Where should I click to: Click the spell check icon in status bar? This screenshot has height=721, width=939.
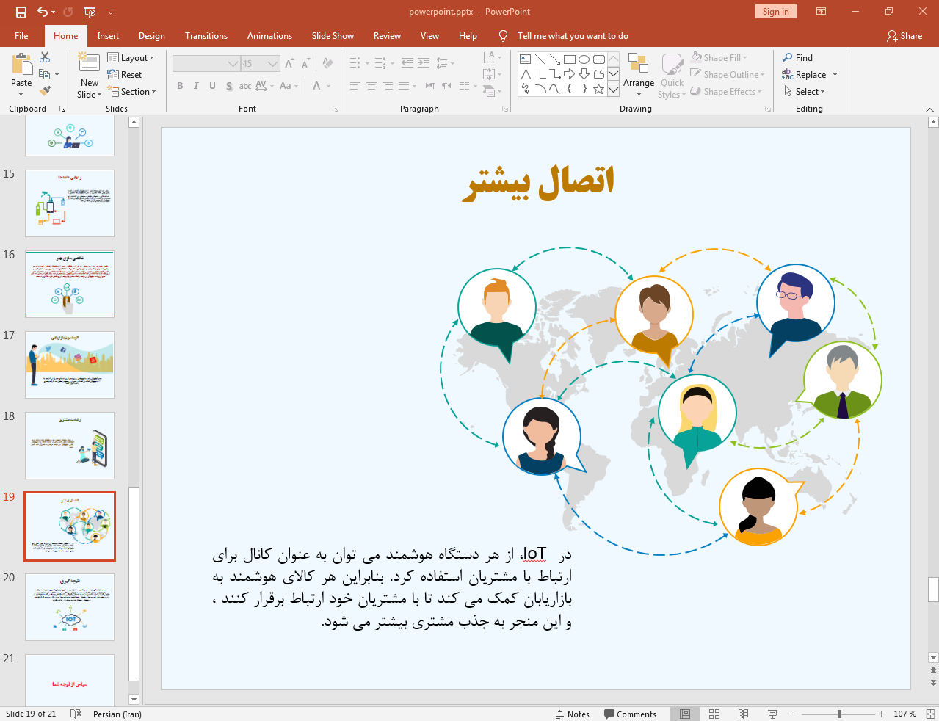(75, 714)
